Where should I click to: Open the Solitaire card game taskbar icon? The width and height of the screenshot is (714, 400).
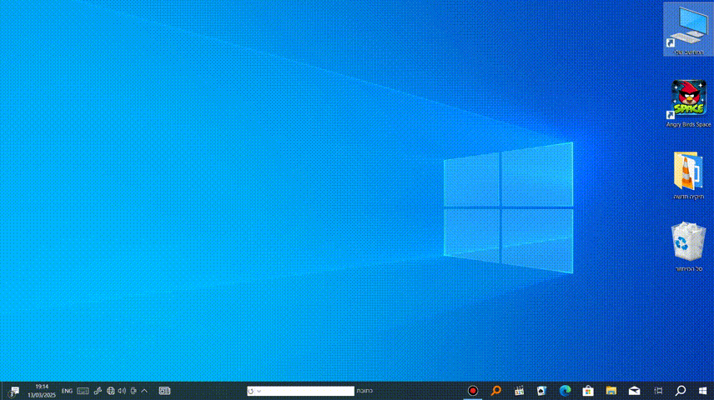541,391
